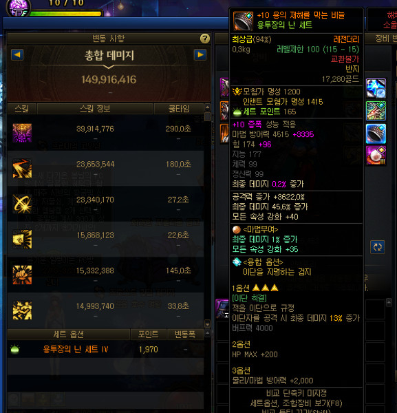Go to next stat with right arrow
397x413 pixels.
tap(200, 55)
